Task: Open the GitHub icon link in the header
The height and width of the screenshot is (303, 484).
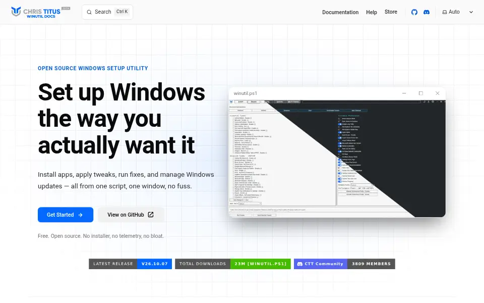Action: click(414, 12)
